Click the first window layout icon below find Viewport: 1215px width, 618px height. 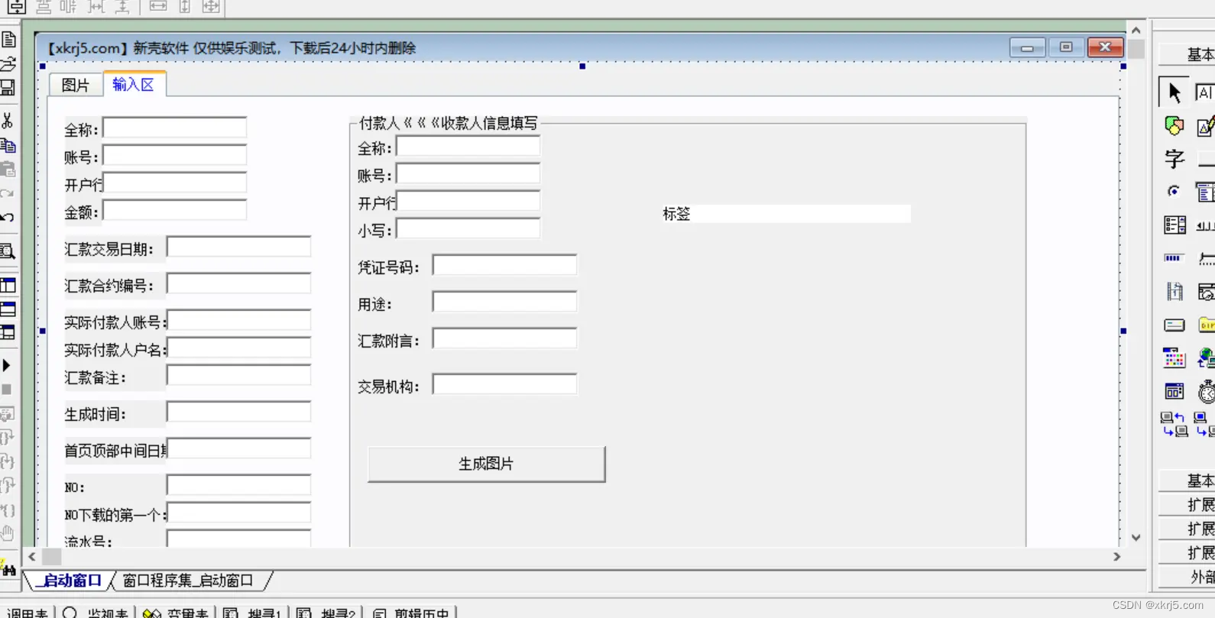8,285
